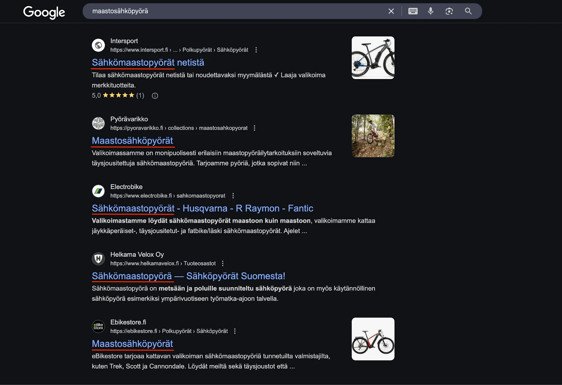562x385 pixels.
Task: Click the Helkama Velox shield favicon
Action: point(98,259)
